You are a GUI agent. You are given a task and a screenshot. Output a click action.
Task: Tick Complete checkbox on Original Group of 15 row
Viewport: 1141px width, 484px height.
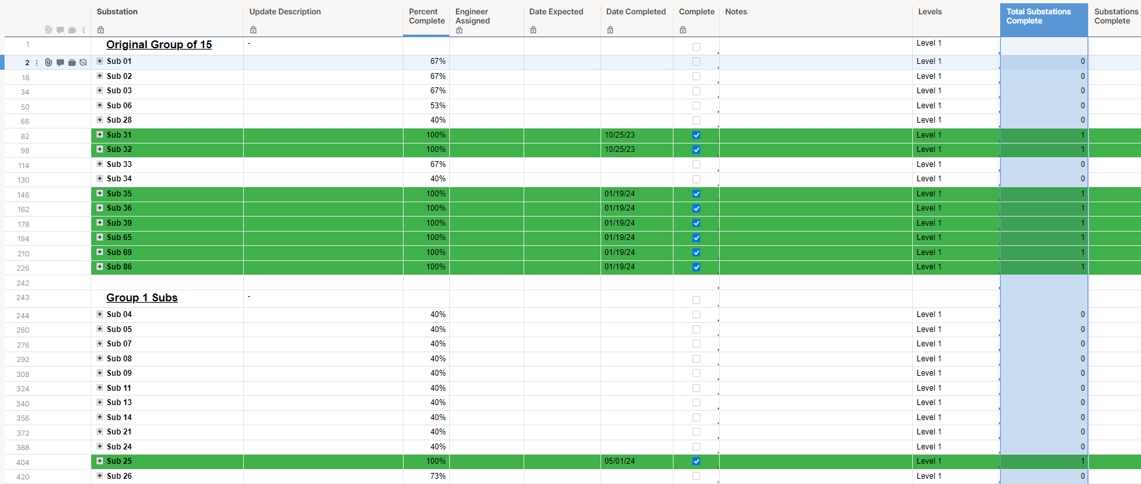696,47
